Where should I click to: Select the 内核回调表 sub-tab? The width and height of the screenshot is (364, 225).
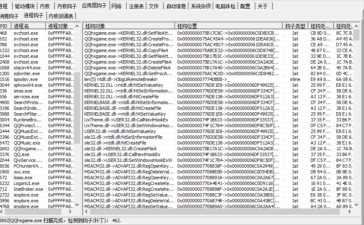pyautogui.click(x=61, y=16)
